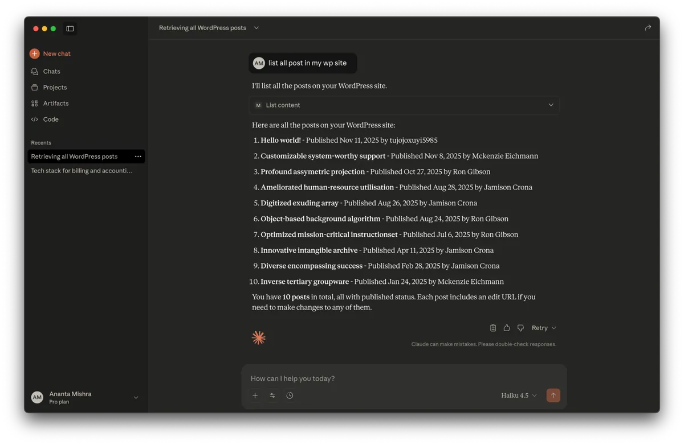
Task: Open the Retry options chevron
Action: tap(554, 328)
